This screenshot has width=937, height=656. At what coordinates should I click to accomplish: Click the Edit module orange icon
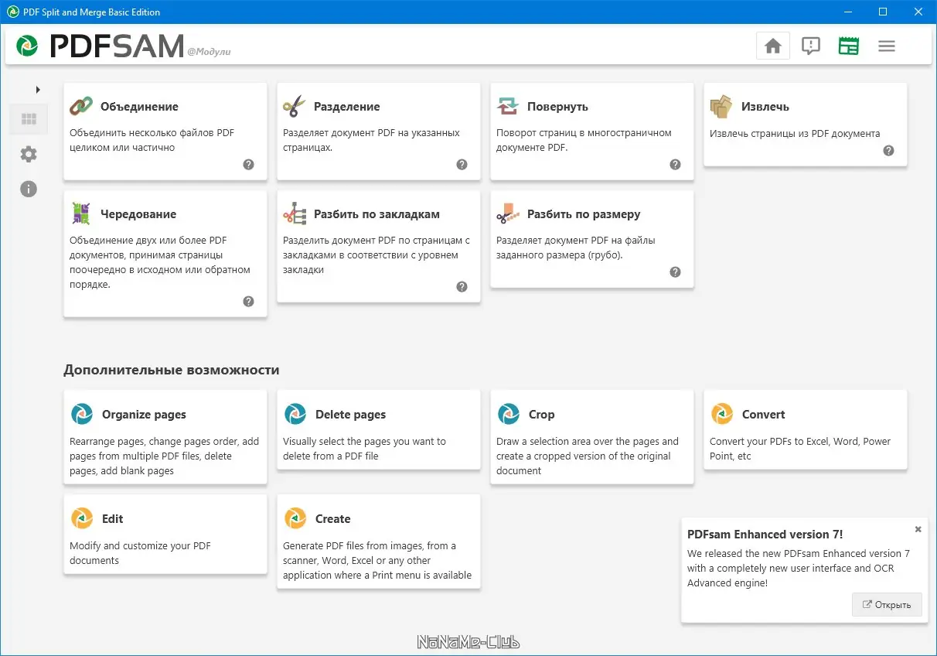[82, 518]
